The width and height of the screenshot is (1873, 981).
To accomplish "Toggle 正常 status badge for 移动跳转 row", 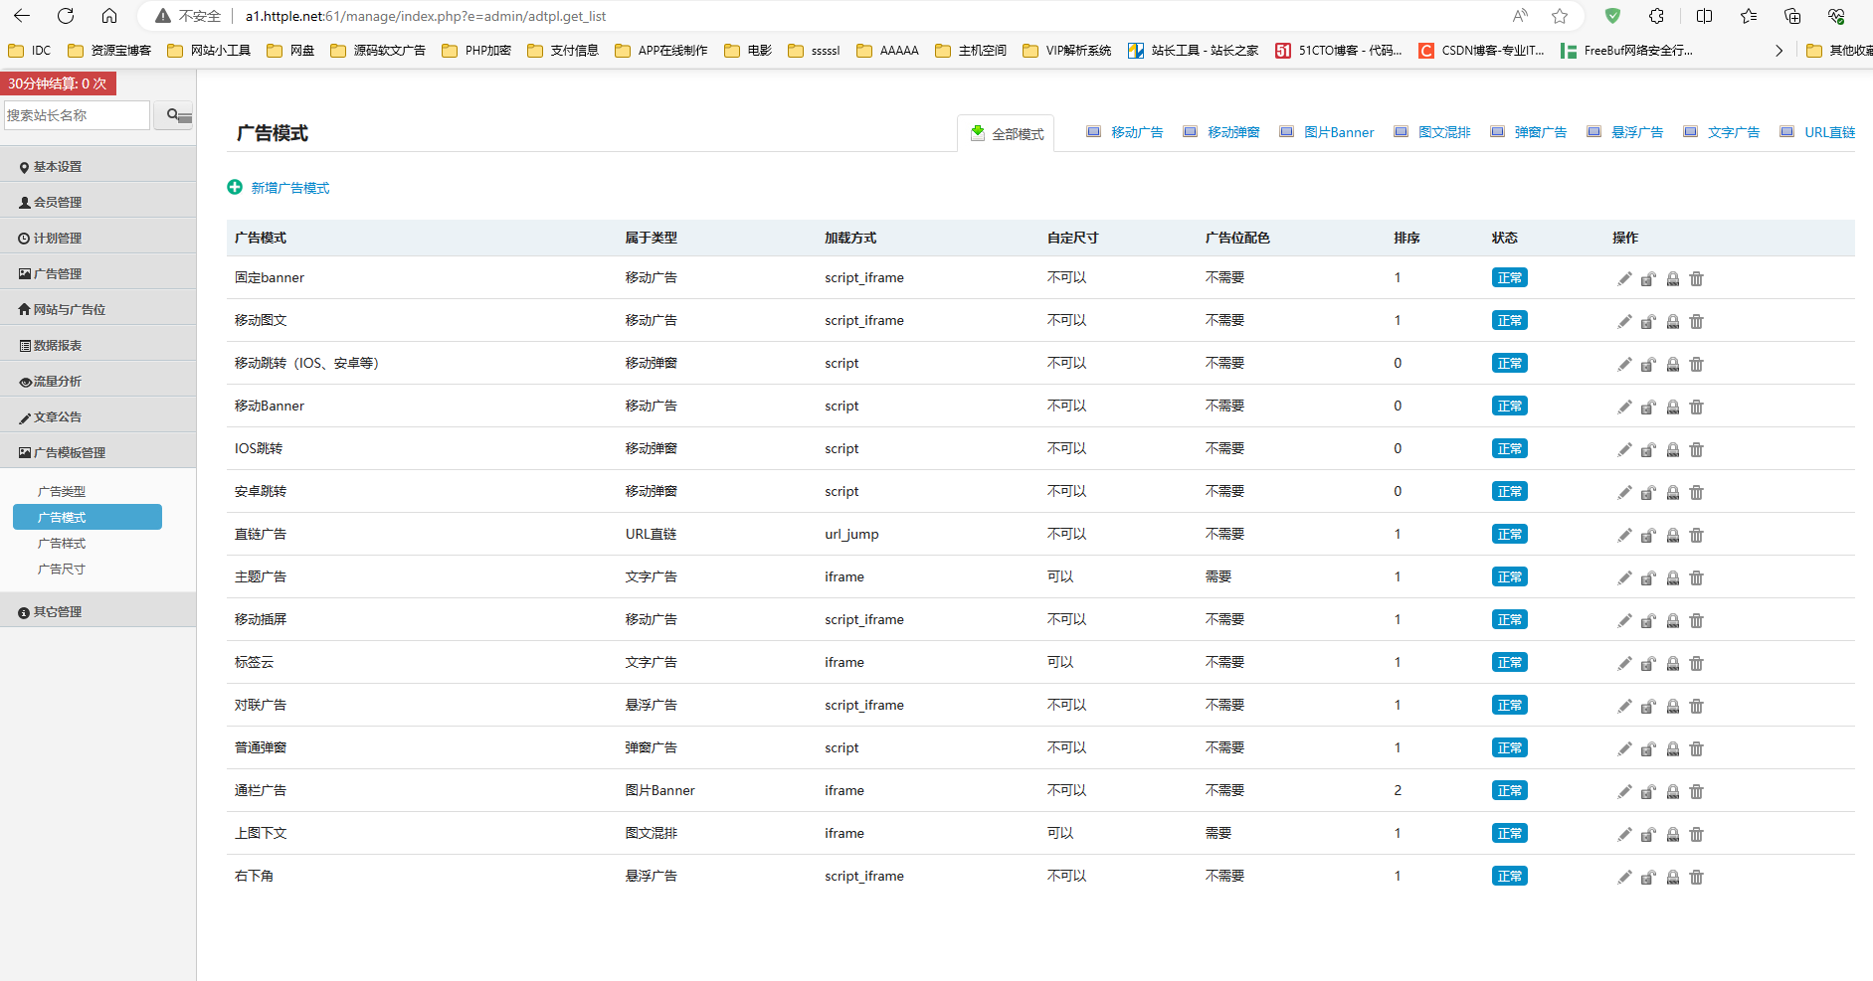I will (1509, 364).
